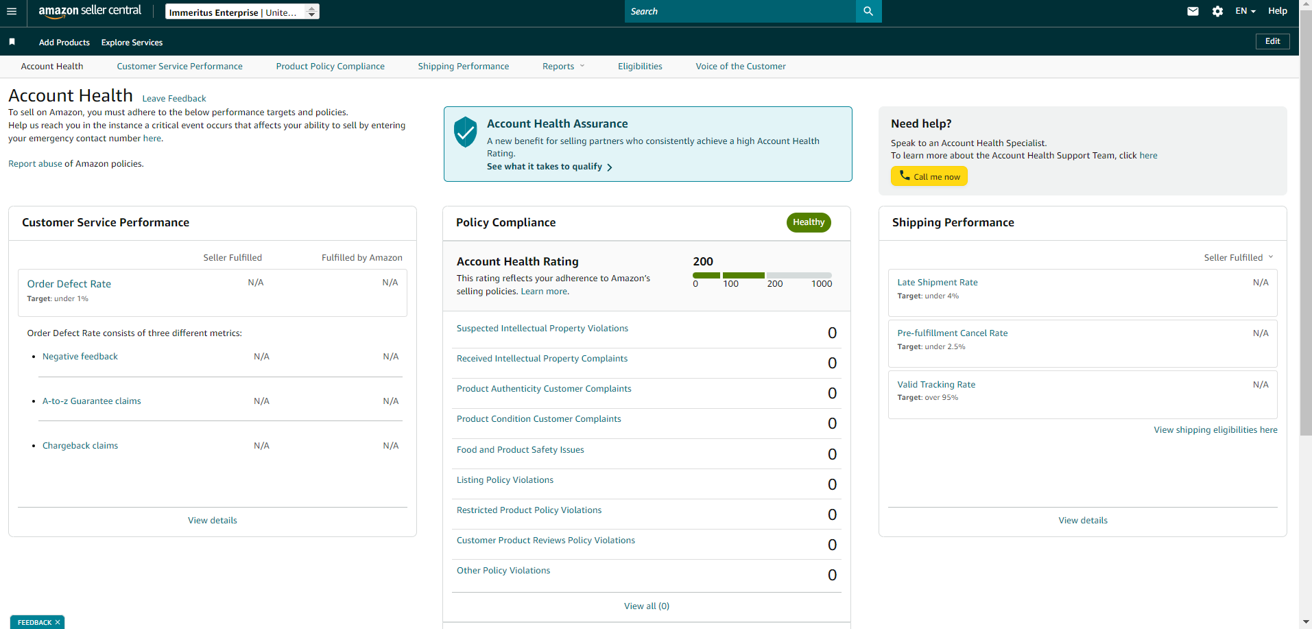Open the Negative feedback metric link

80,357
